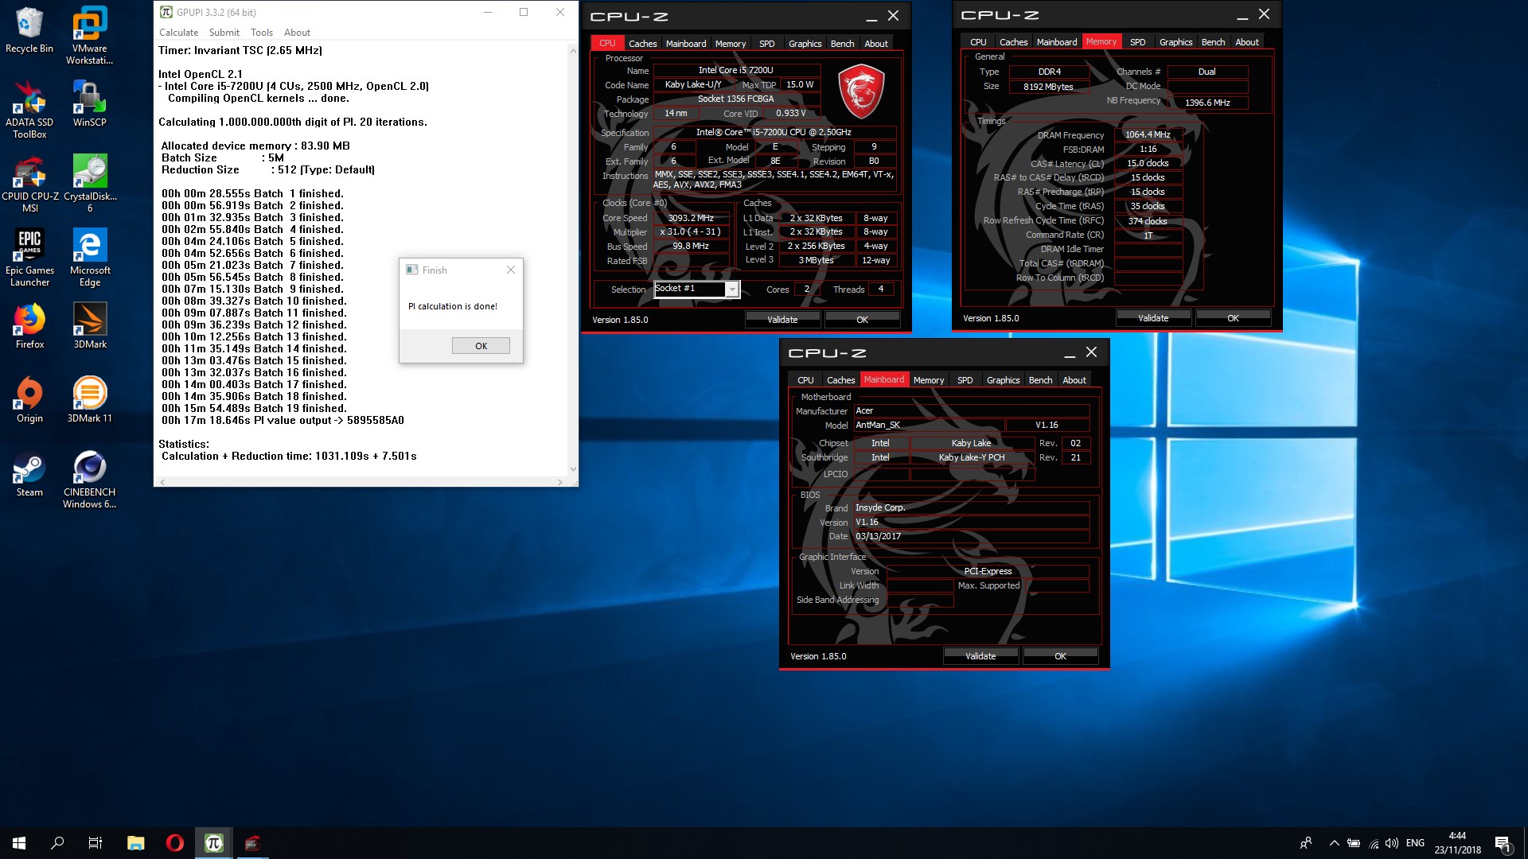Click the volume speaker tray icon

pos(1392,843)
